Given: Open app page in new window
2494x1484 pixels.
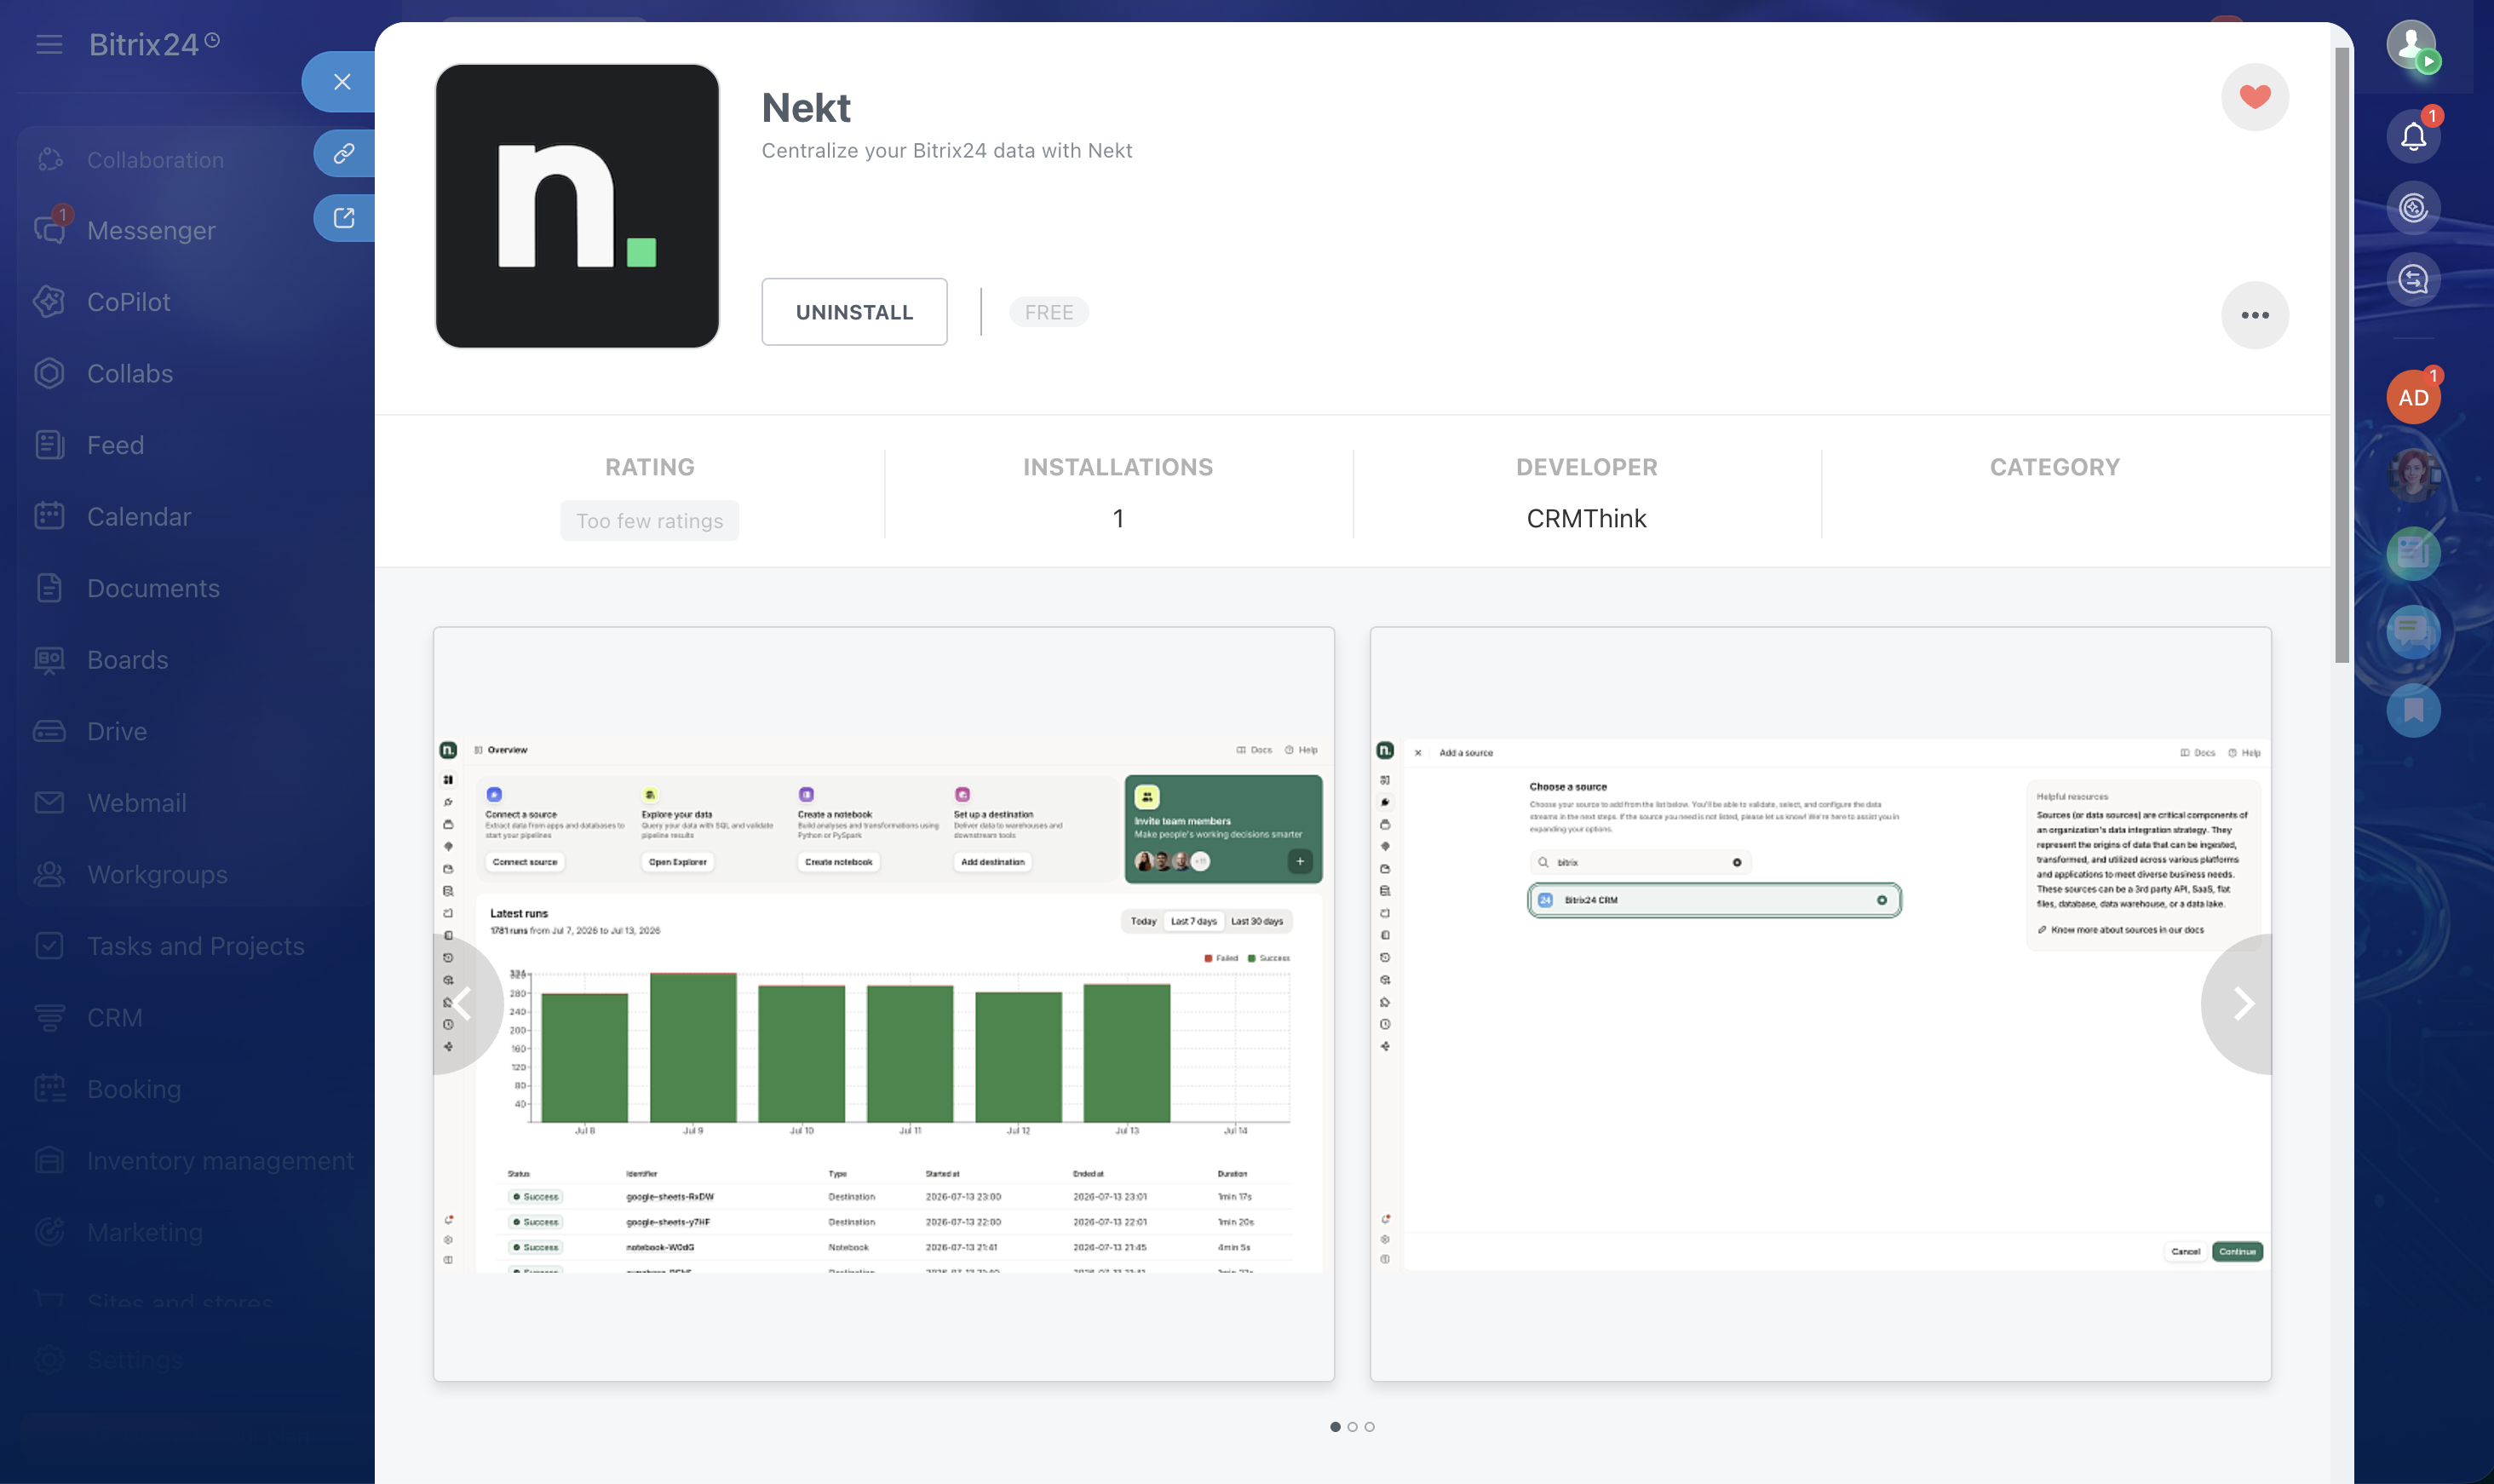Looking at the screenshot, I should [344, 218].
